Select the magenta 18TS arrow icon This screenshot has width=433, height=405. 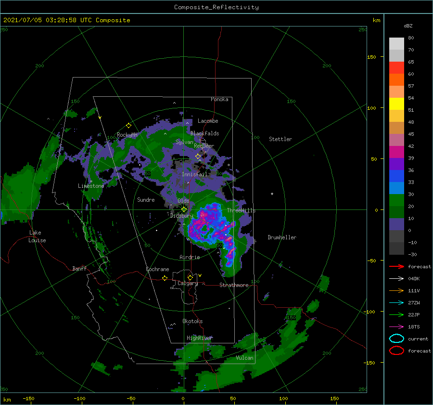(396, 327)
